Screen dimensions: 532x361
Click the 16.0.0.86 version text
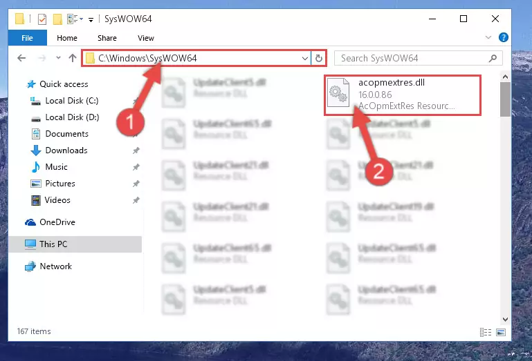pyautogui.click(x=375, y=95)
